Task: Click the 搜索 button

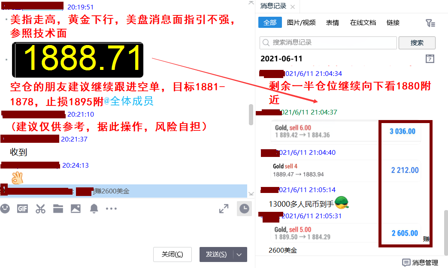Action: click(x=417, y=43)
